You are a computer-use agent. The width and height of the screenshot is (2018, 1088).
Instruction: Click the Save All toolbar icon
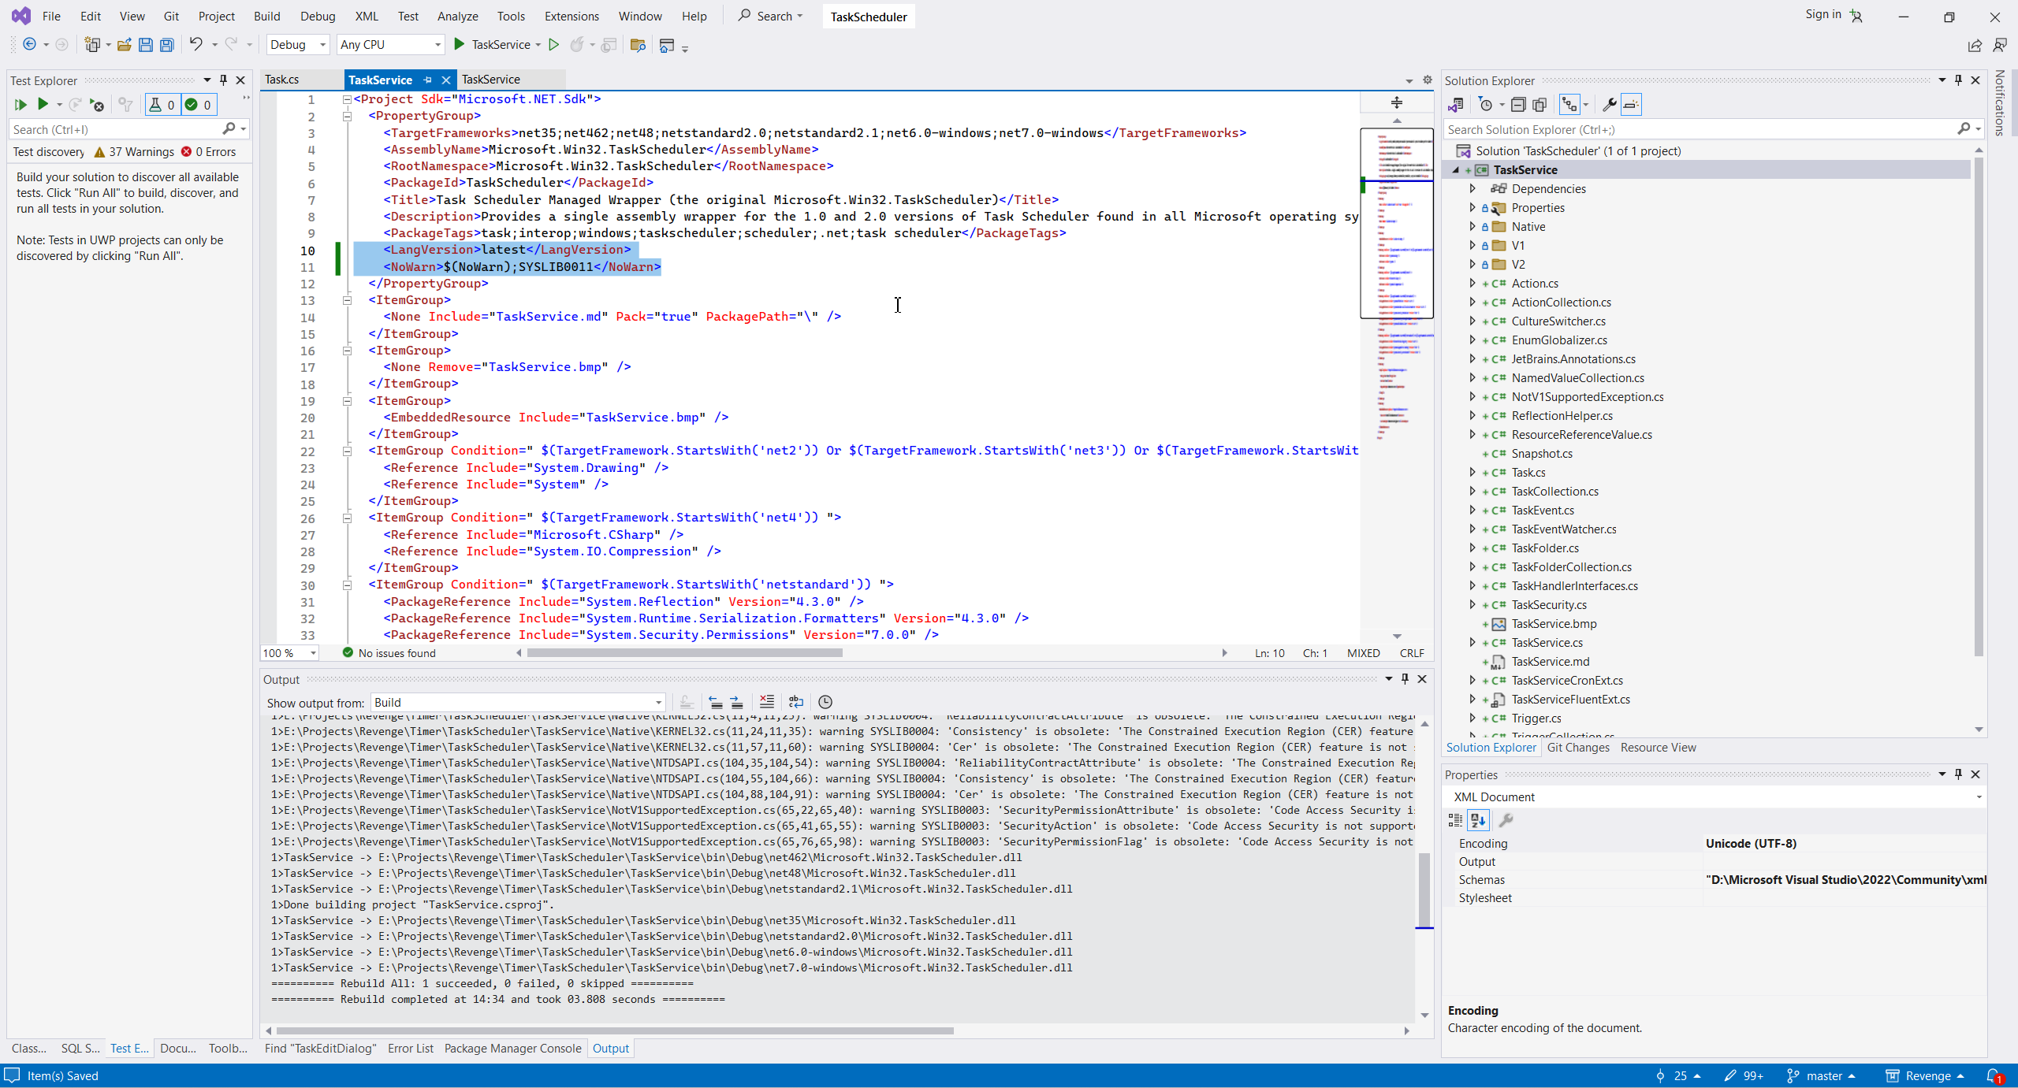[x=166, y=45]
